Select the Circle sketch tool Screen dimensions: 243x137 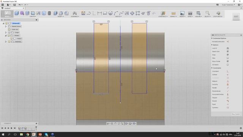(x=110, y=13)
